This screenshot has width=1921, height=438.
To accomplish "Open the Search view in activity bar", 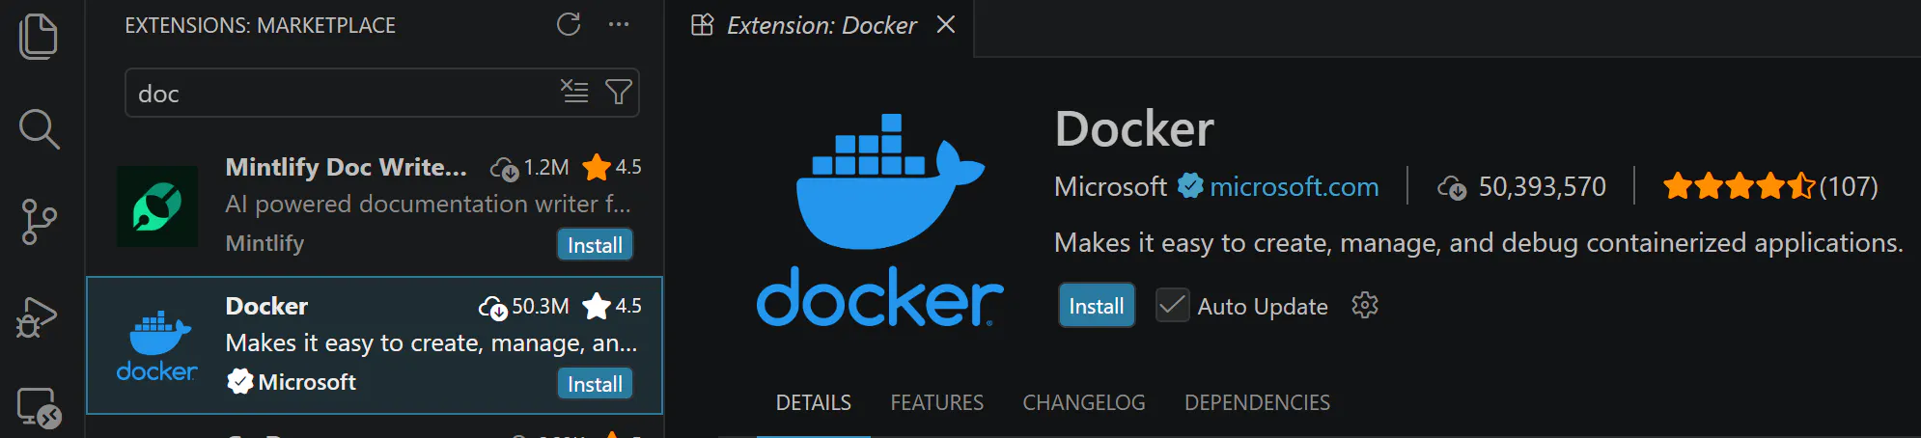I will (39, 129).
